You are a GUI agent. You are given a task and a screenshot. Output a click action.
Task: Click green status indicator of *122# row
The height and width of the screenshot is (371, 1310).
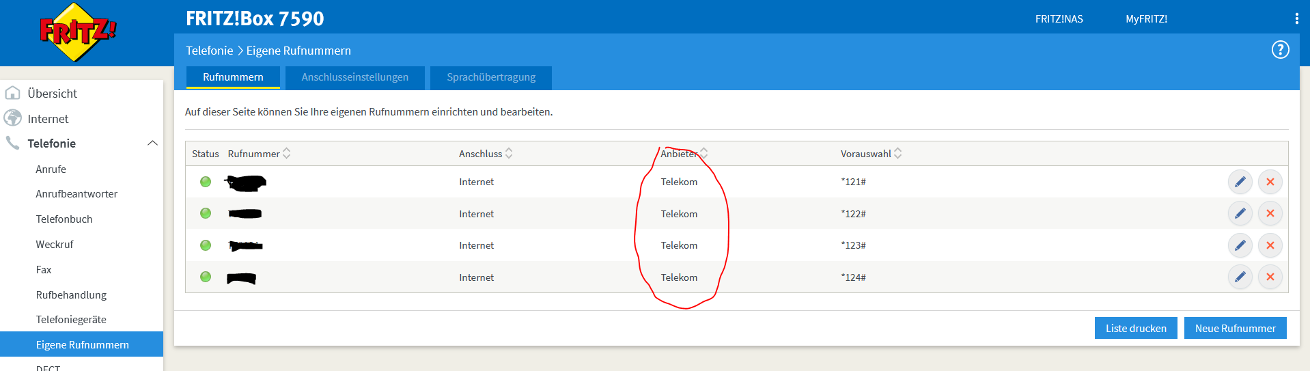[206, 213]
